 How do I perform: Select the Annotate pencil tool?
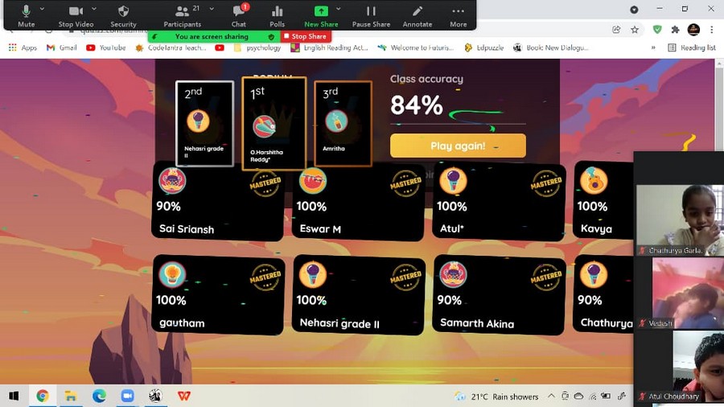(x=417, y=16)
